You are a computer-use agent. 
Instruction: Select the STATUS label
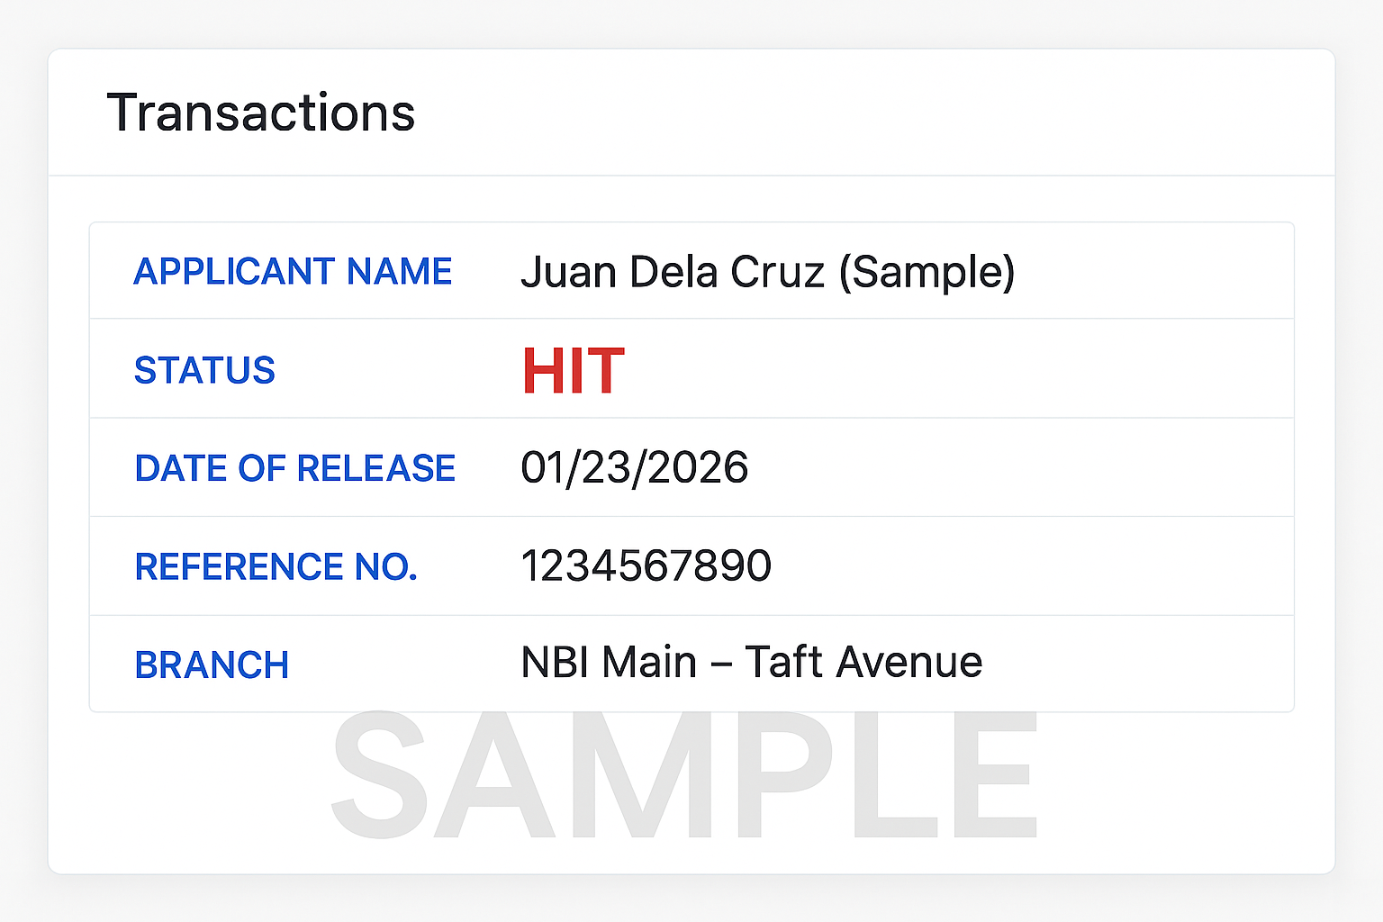click(x=205, y=369)
